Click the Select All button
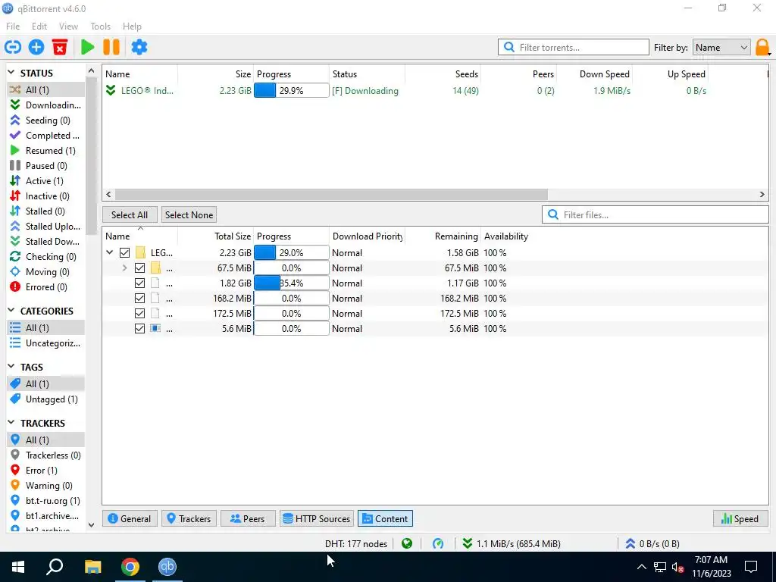 (130, 214)
